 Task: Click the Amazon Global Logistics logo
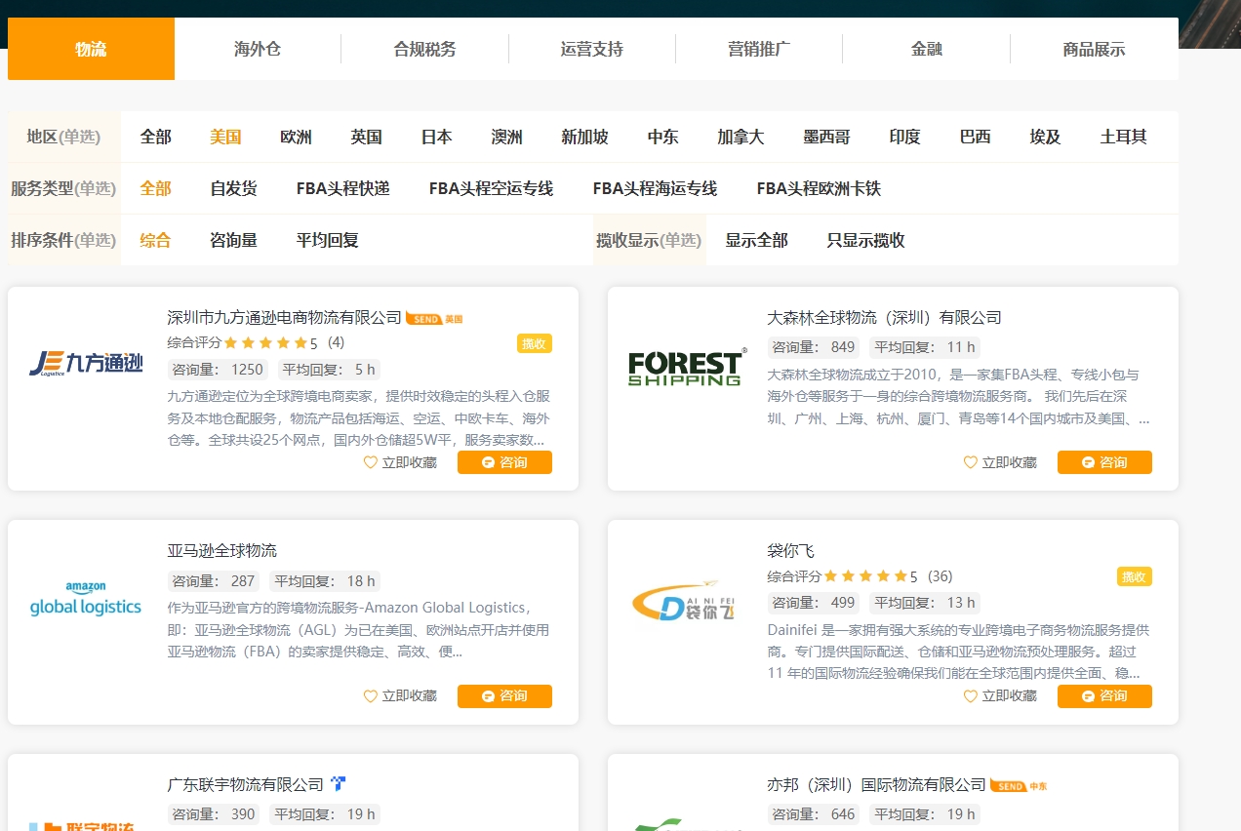(86, 600)
